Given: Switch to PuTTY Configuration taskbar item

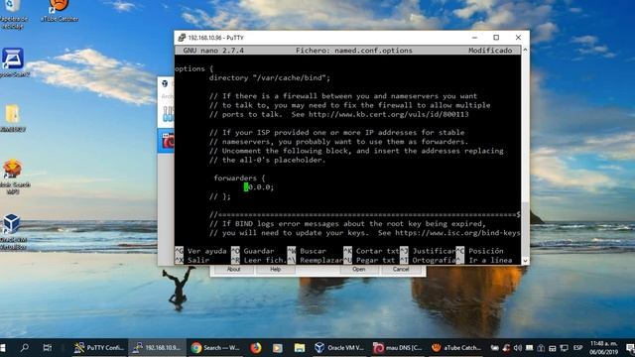Looking at the screenshot, I should [98, 348].
